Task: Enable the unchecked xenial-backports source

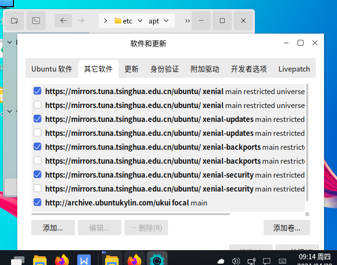Action: click(x=37, y=160)
